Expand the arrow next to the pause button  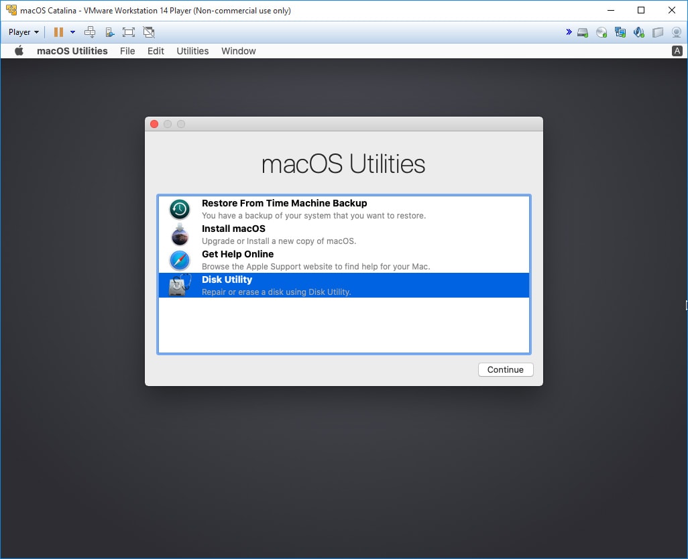click(72, 32)
